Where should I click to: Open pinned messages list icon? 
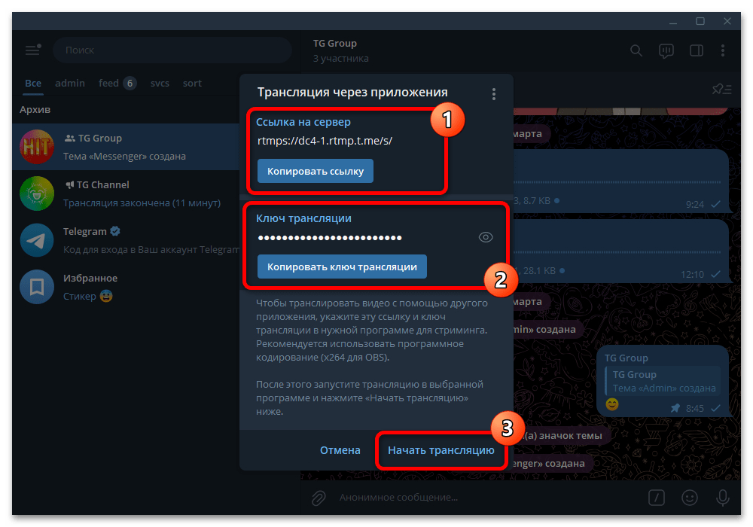point(721,90)
